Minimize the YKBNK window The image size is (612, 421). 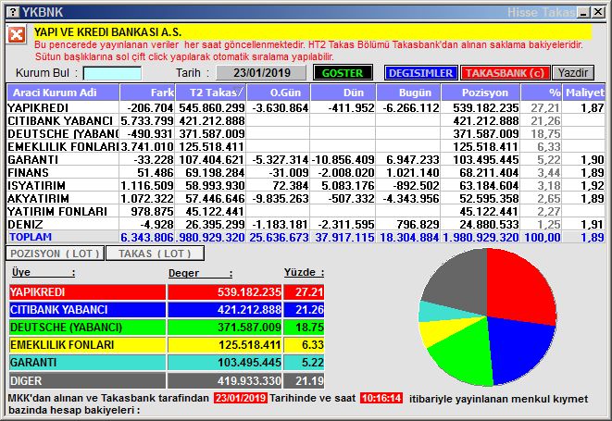tap(584, 12)
